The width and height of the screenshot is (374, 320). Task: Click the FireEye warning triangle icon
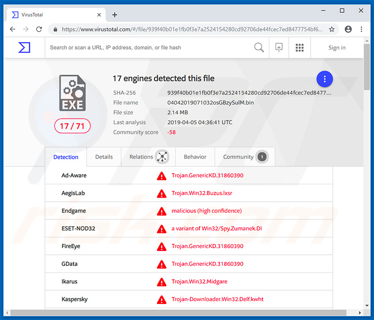click(x=161, y=246)
